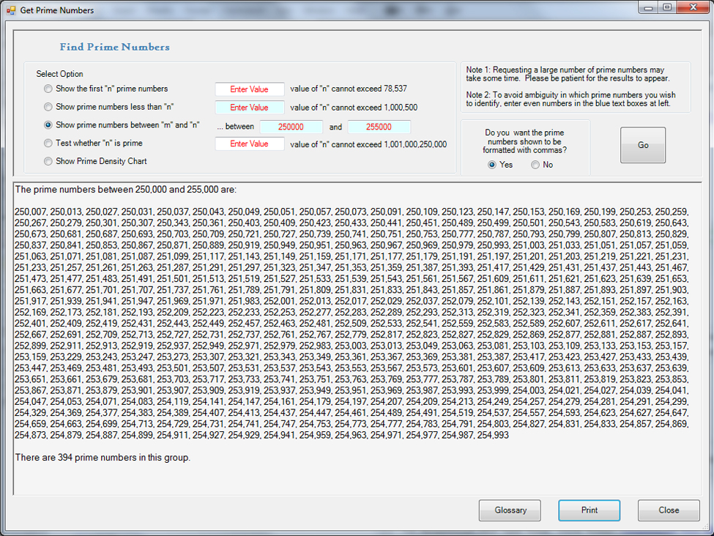Select 'Show Prime Density Chart' option

[48, 161]
